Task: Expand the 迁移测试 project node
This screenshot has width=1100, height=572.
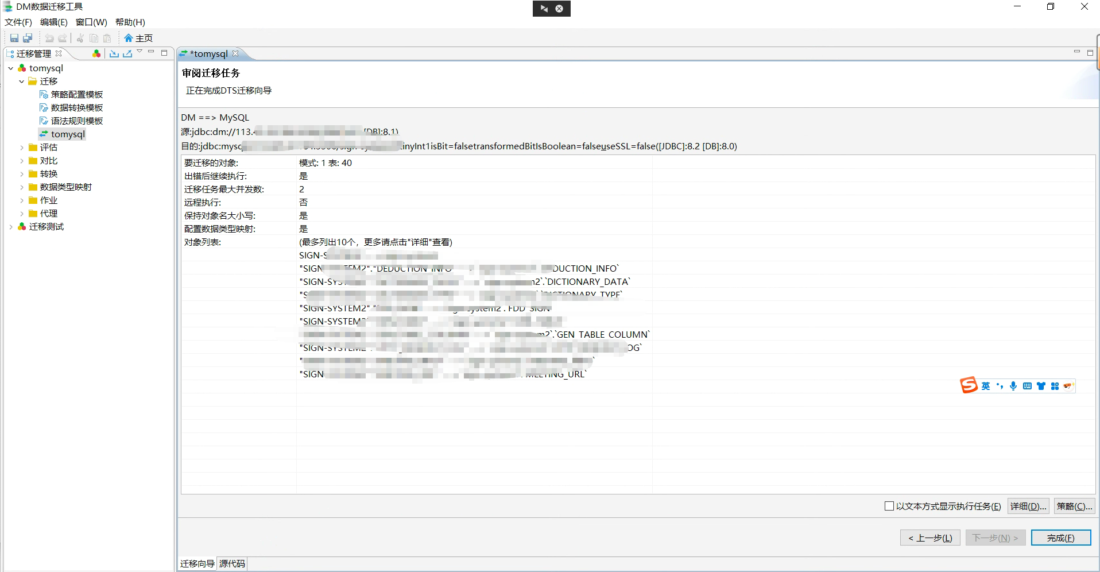Action: pyautogui.click(x=11, y=227)
